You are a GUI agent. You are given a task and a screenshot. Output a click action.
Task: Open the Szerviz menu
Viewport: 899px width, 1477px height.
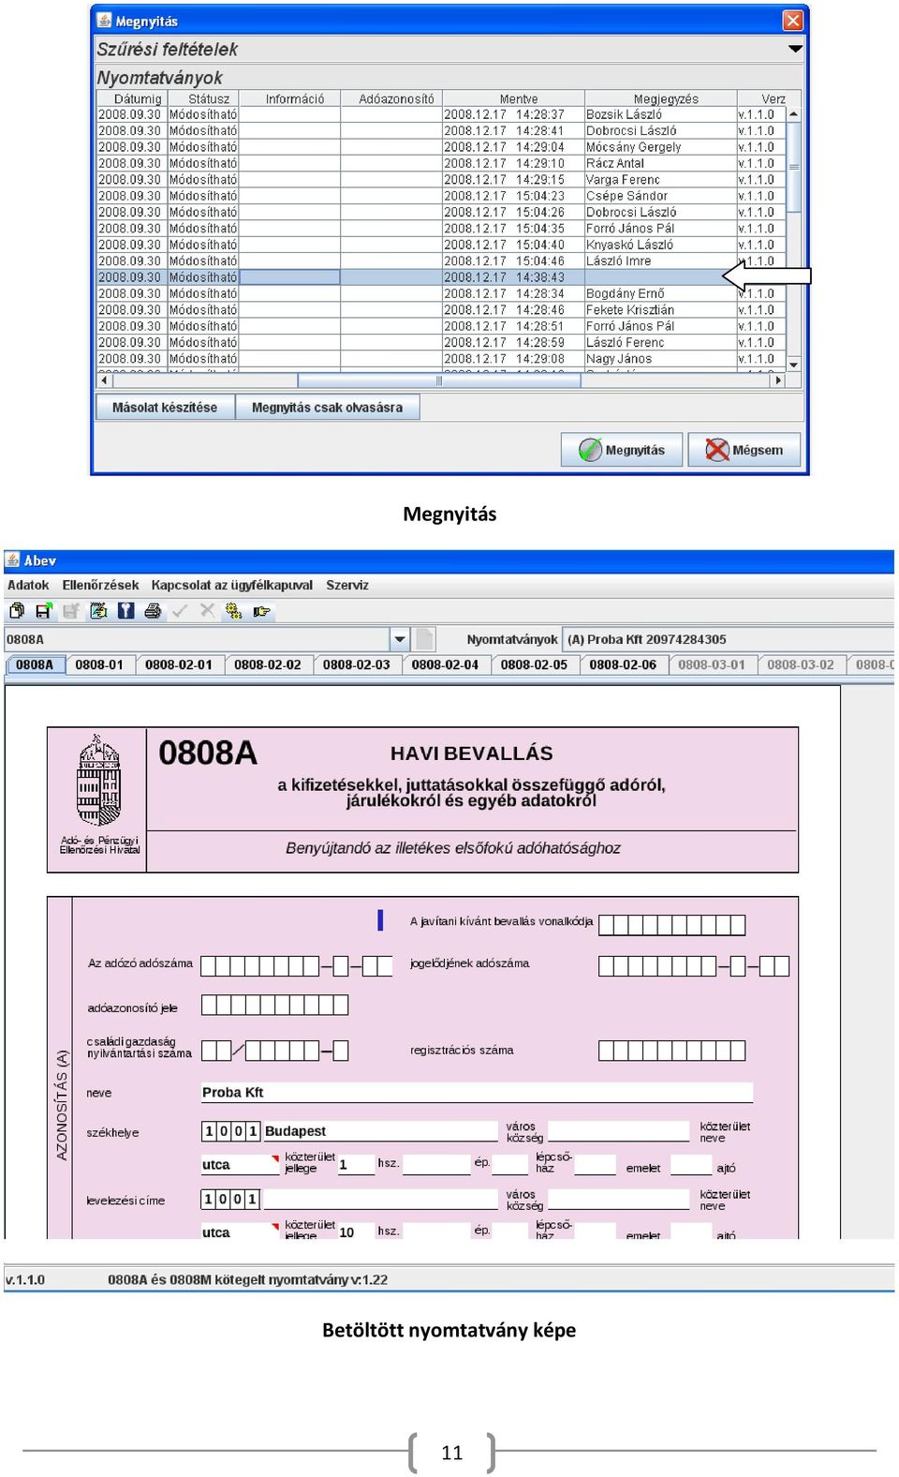tap(347, 585)
